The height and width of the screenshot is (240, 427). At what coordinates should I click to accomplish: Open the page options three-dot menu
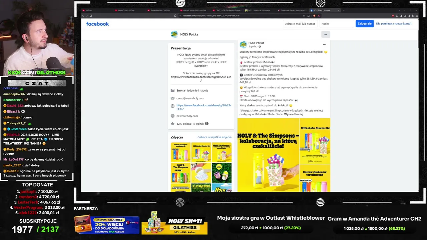click(x=326, y=34)
